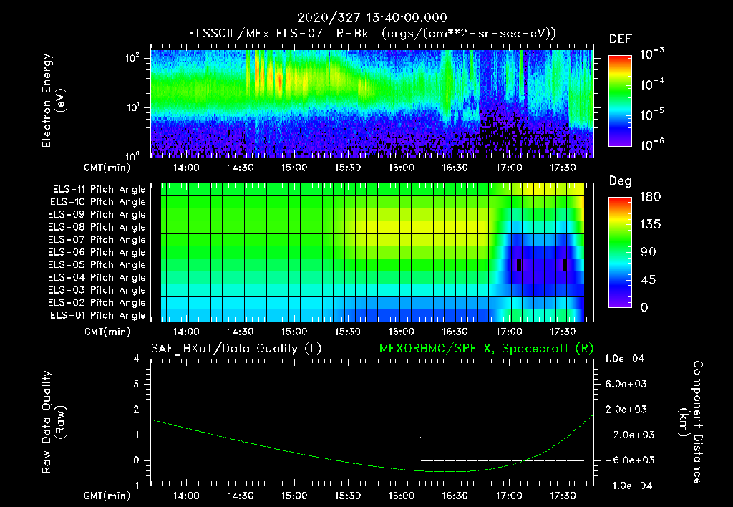Click the 15:00 tick label under the spectrogram
Image resolution: width=733 pixels, height=507 pixels.
[293, 168]
